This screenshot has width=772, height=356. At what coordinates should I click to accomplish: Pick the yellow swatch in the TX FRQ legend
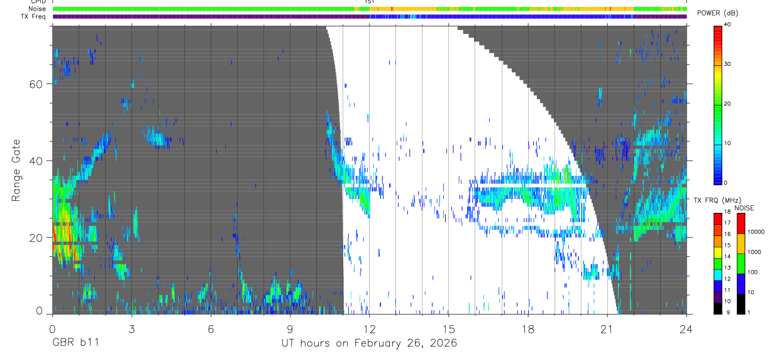point(718,252)
